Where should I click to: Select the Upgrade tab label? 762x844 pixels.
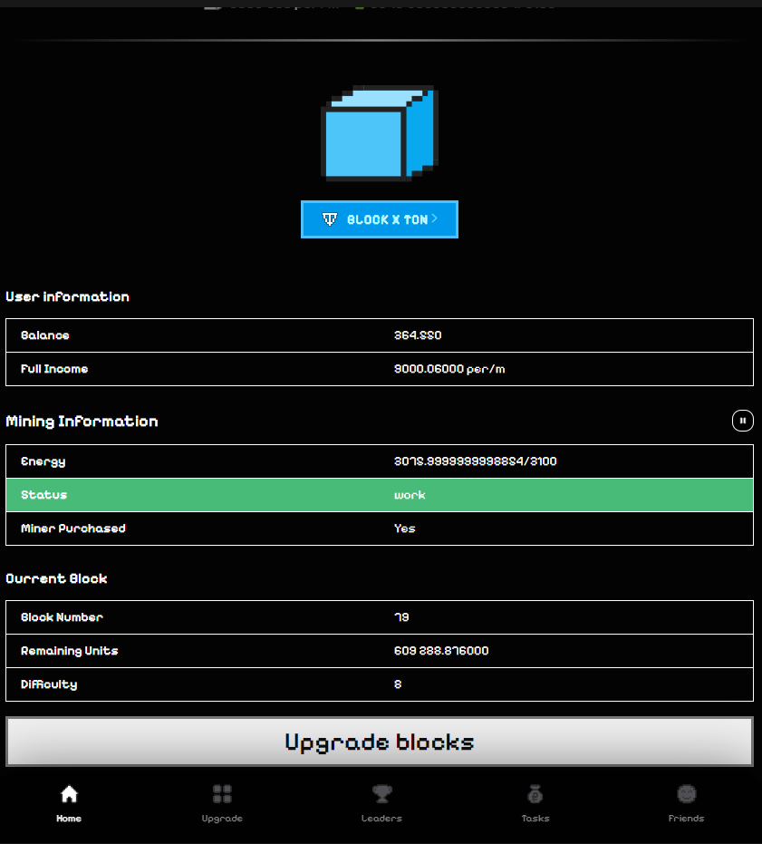(x=222, y=819)
